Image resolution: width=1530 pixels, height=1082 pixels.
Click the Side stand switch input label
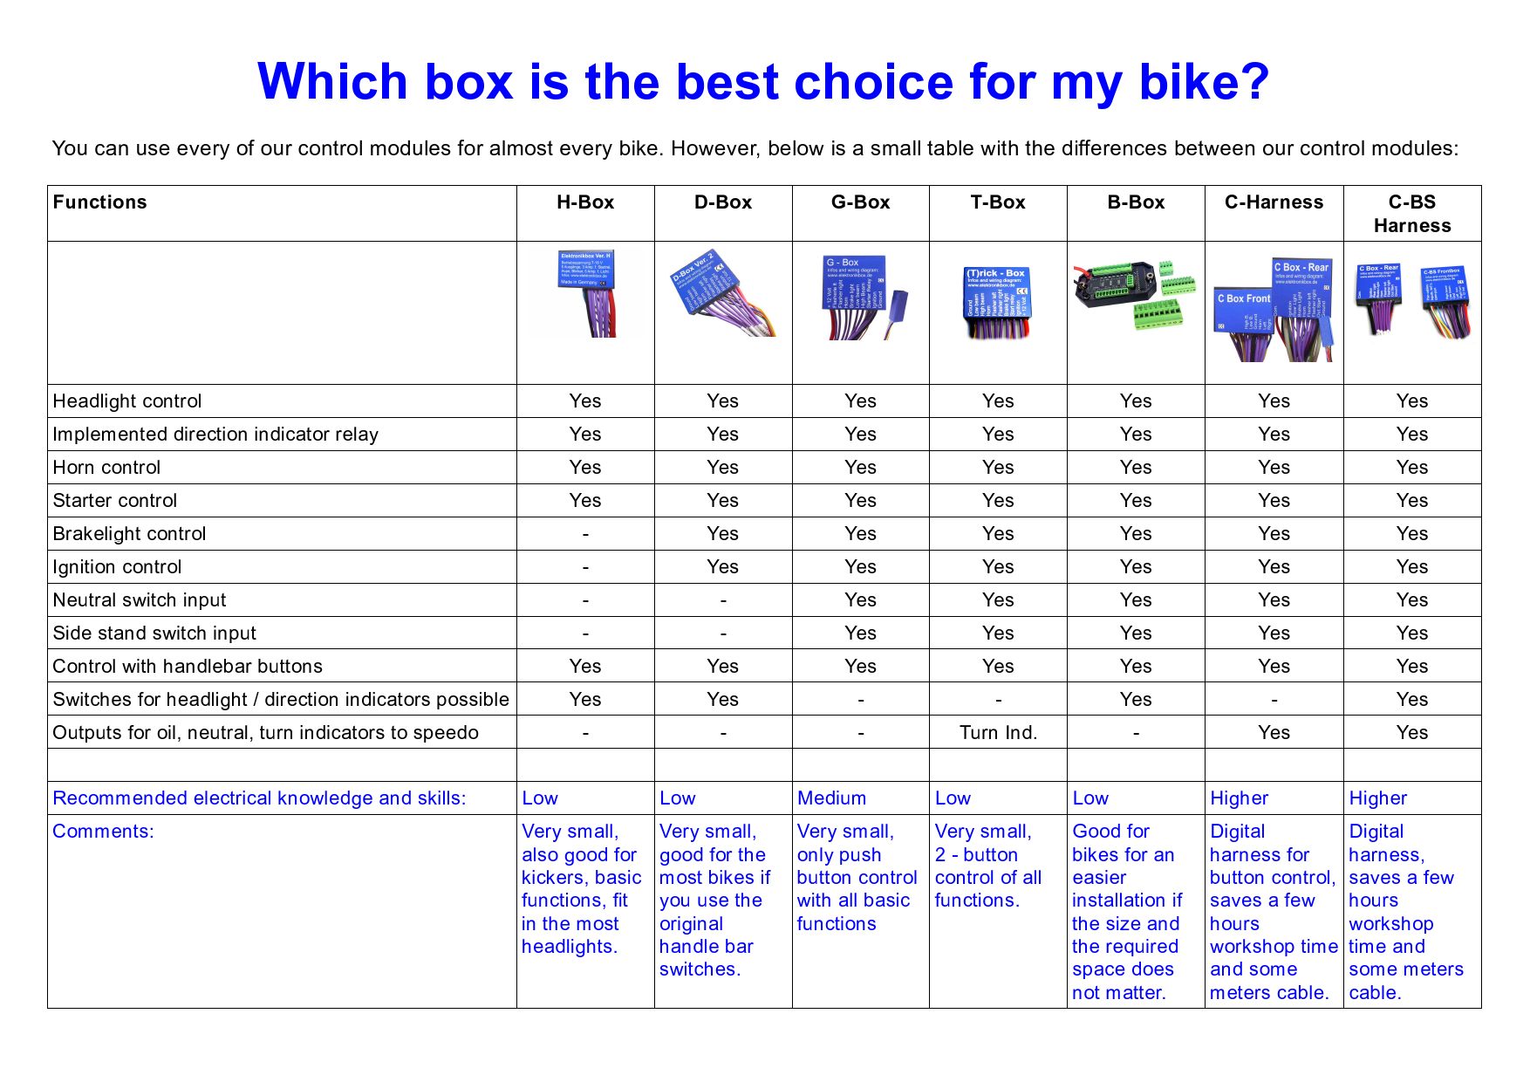154,633
